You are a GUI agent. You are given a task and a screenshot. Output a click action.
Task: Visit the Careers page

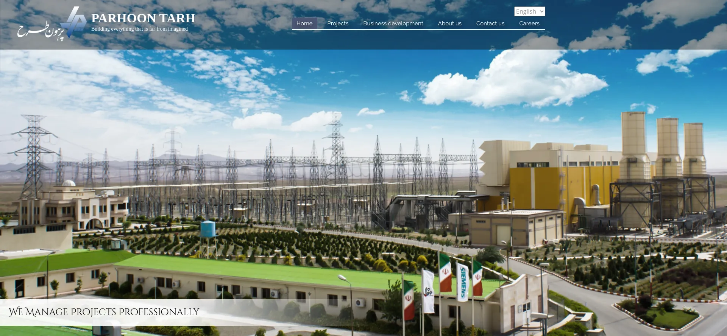pyautogui.click(x=529, y=23)
